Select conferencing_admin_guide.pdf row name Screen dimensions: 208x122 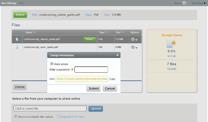click(x=42, y=39)
